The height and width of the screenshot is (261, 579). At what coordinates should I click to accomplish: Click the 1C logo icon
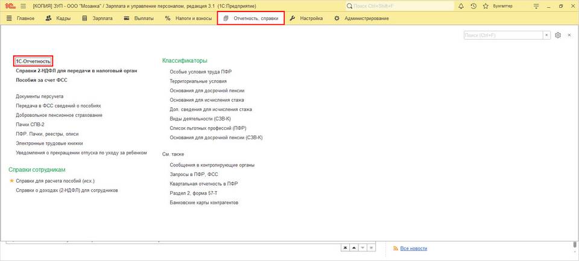(x=10, y=6)
